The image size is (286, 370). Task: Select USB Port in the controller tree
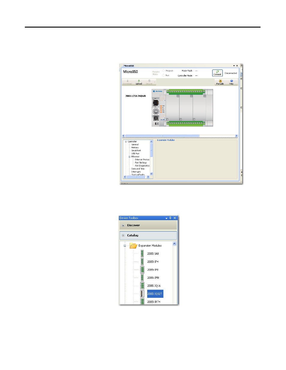point(136,154)
